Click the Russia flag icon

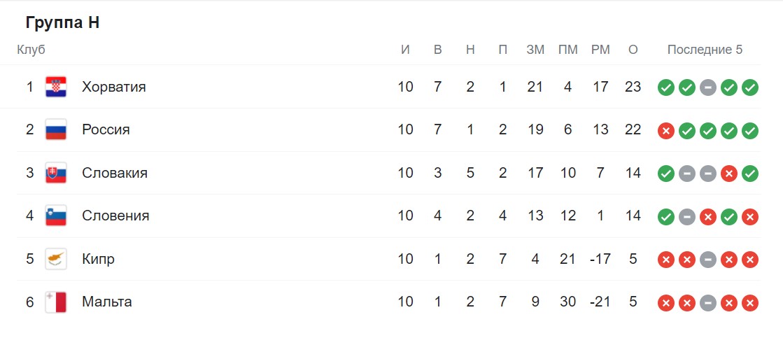click(56, 129)
